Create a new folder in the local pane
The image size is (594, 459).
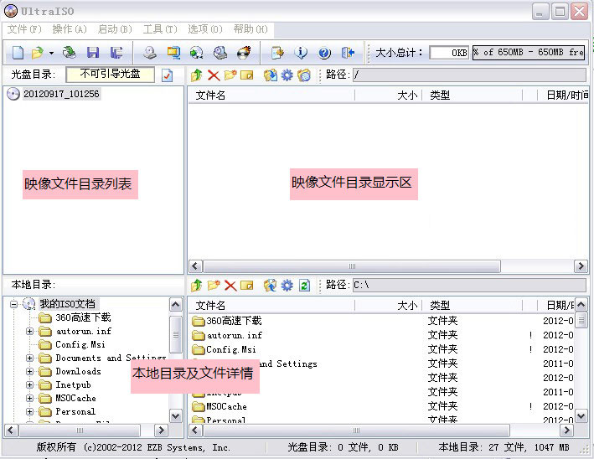tap(214, 285)
